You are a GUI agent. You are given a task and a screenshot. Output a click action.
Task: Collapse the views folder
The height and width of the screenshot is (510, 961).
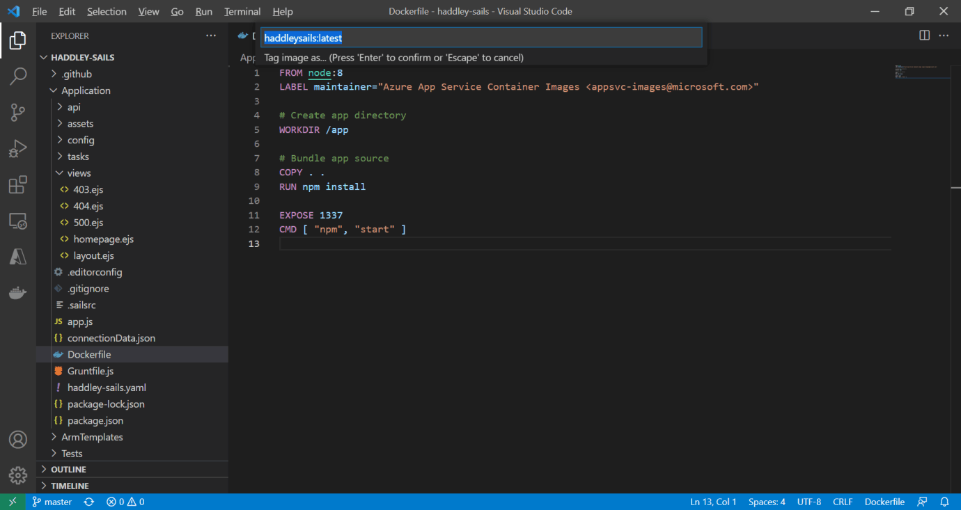pos(79,173)
